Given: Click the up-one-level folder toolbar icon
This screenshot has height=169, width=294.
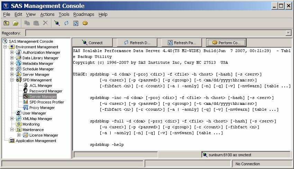Looking at the screenshot, I should (6, 23).
